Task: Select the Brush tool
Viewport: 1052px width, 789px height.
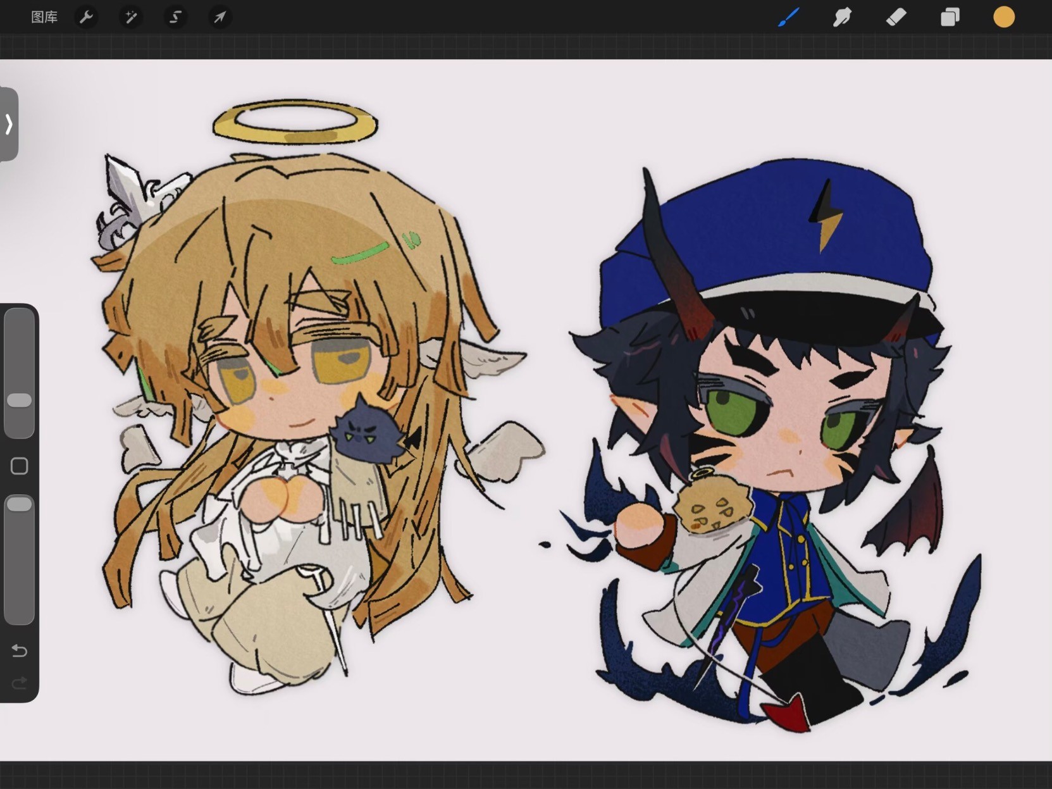Action: pos(788,17)
